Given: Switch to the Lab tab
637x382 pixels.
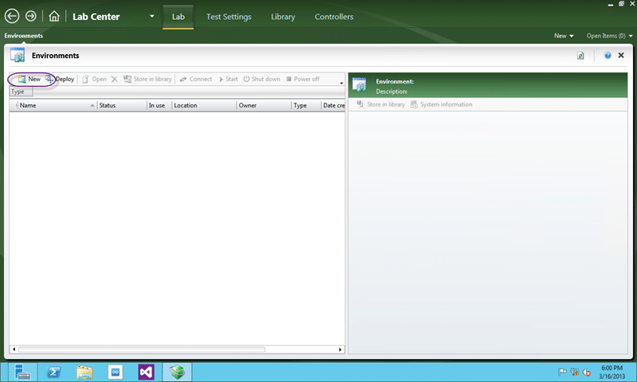Looking at the screenshot, I should (178, 17).
